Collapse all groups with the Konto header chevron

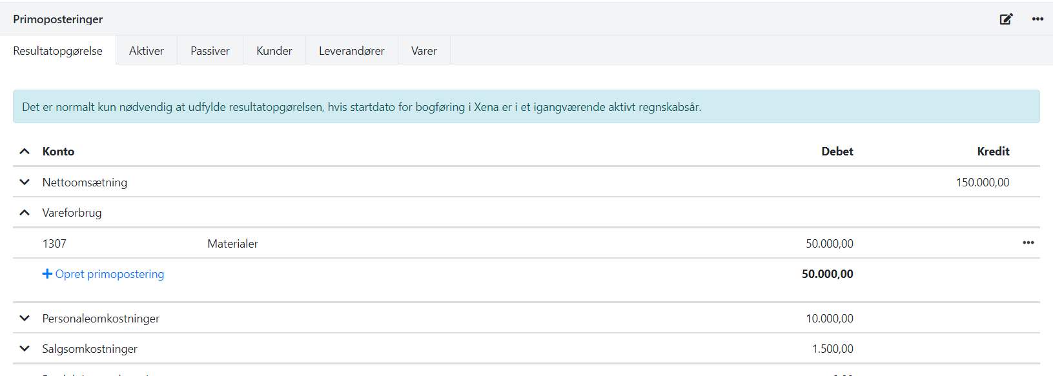[x=25, y=152]
